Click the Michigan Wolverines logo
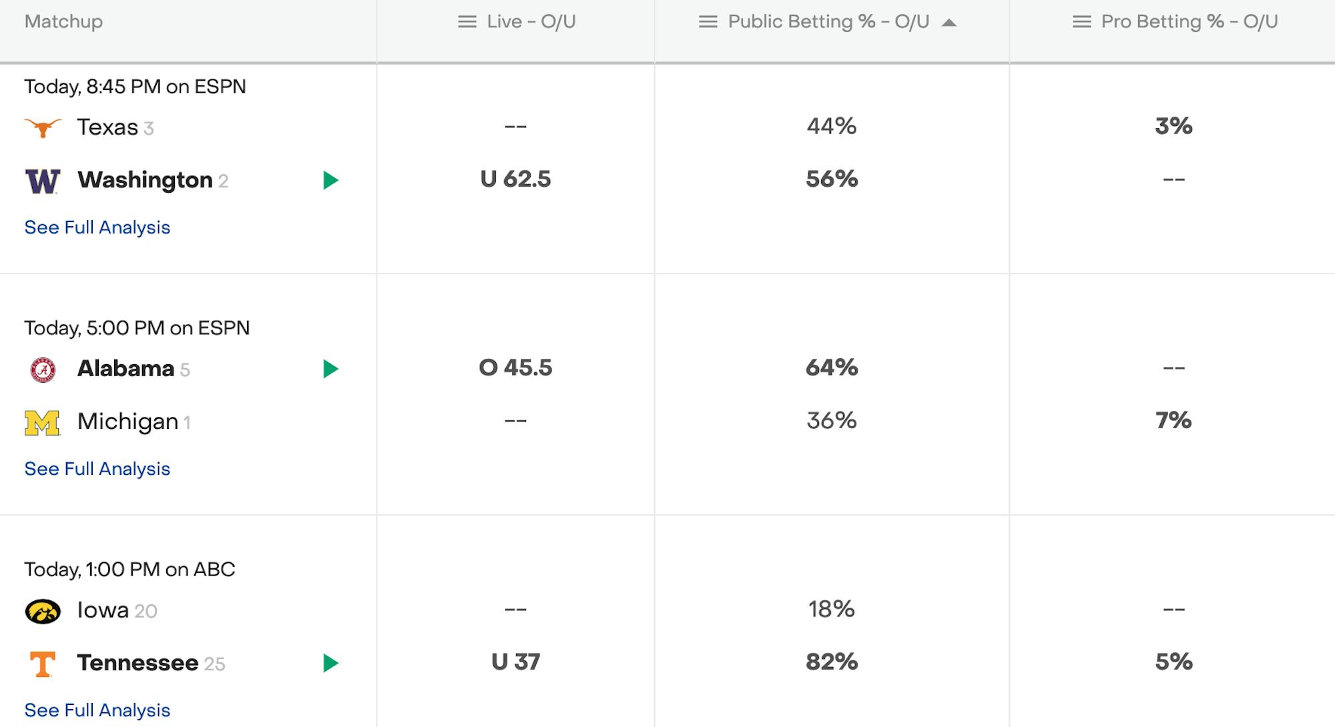Viewport: 1335px width, 727px height. coord(42,423)
